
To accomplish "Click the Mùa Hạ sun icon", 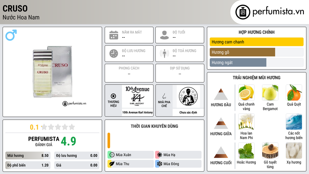I will coord(160,155).
